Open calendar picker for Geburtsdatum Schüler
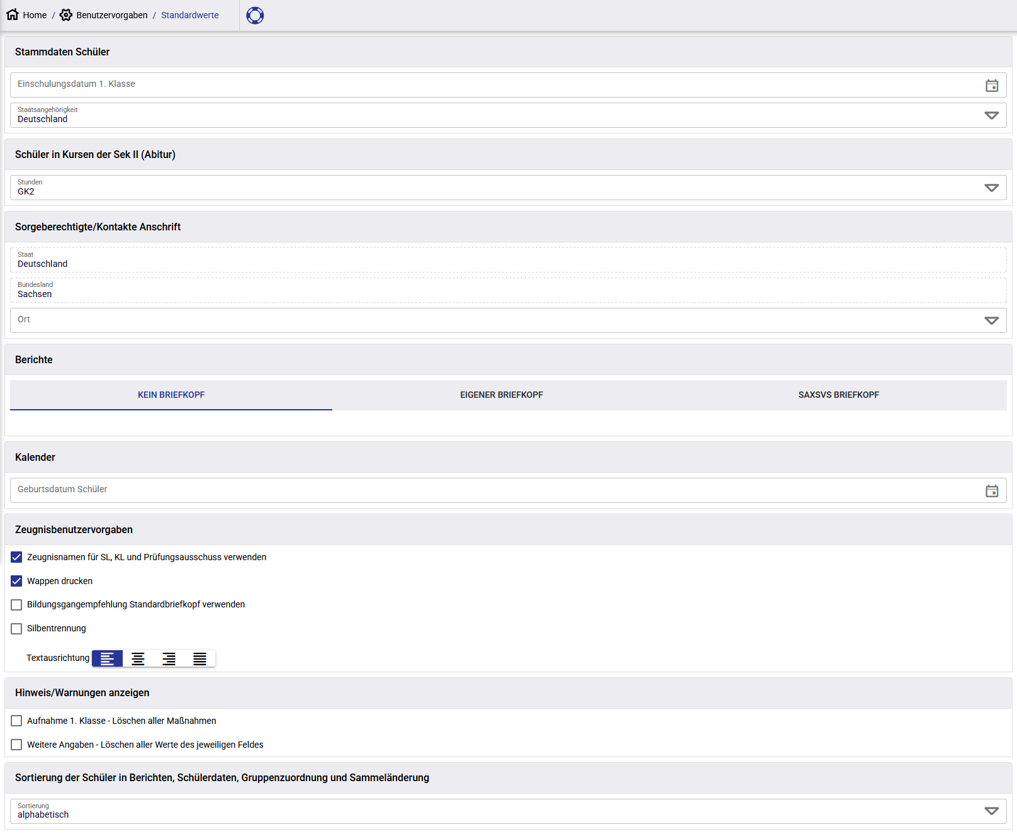 click(x=991, y=491)
